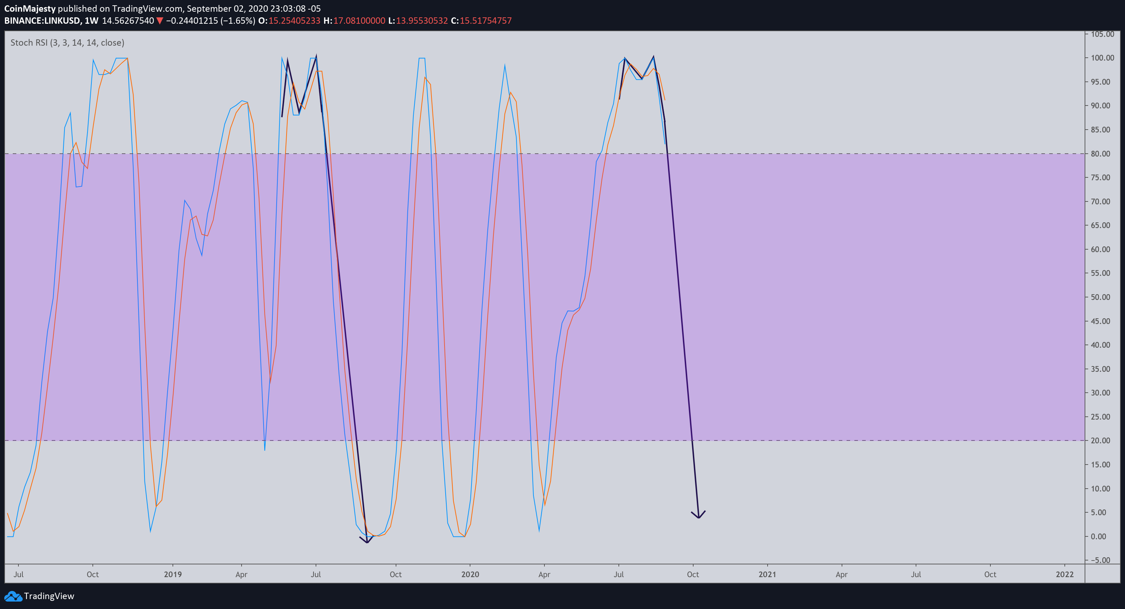Screen dimensions: 1125x609
Task: Click the 2019 time axis label
Action: [x=173, y=574]
